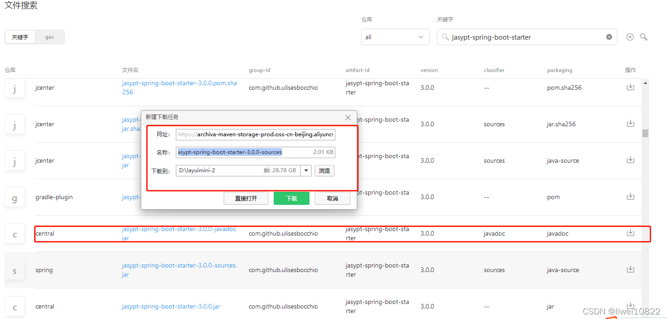667x319 pixels.
Task: Clear the keyword input text
Action: [609, 37]
